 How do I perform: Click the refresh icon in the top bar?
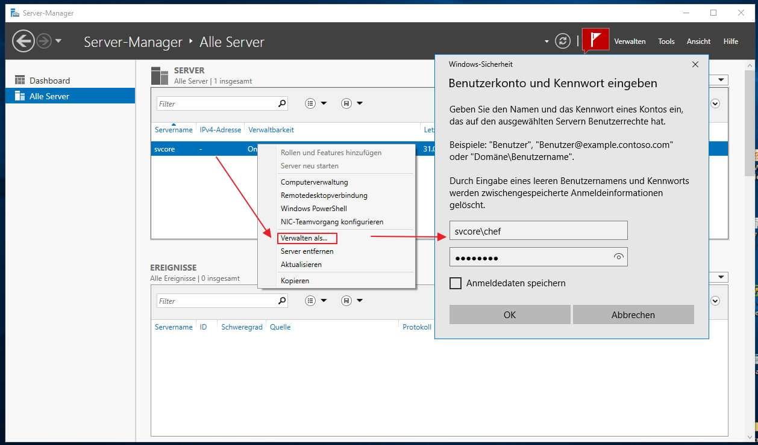coord(562,41)
